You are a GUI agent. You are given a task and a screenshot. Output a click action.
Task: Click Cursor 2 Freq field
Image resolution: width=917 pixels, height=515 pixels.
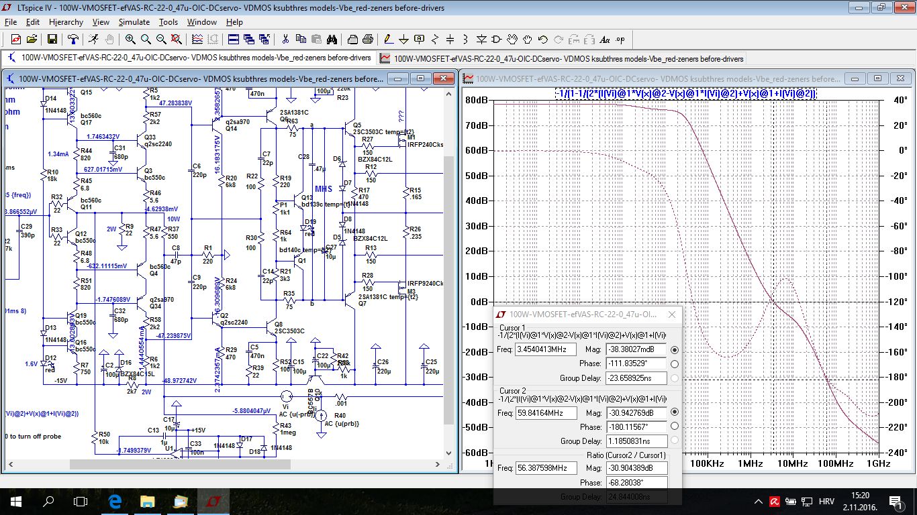pyautogui.click(x=546, y=413)
